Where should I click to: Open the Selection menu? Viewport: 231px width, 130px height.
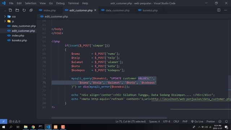click(30, 3)
